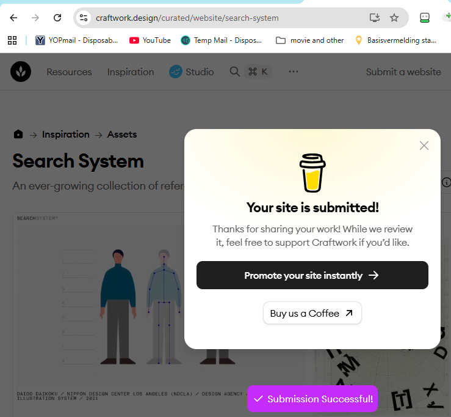Screen dimensions: 451x417
Task: Open the Chrome apps grid icon
Action: coord(12,40)
